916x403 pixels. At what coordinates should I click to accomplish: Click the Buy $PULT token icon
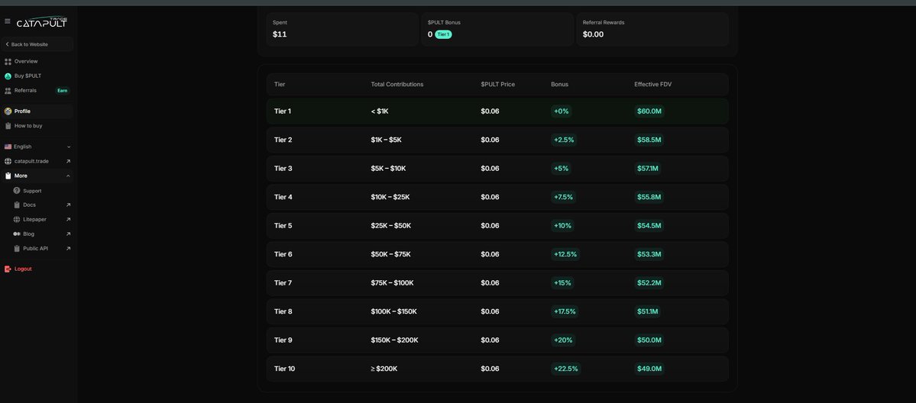tap(8, 76)
